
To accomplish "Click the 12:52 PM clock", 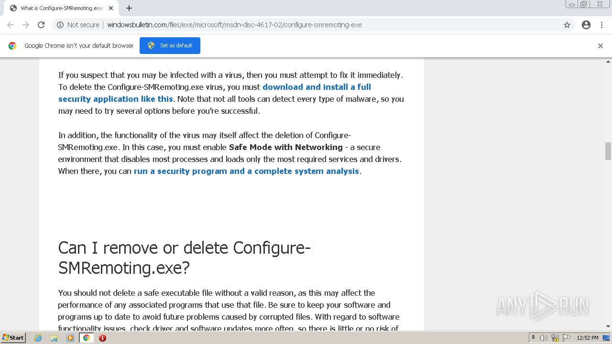I will click(x=588, y=338).
